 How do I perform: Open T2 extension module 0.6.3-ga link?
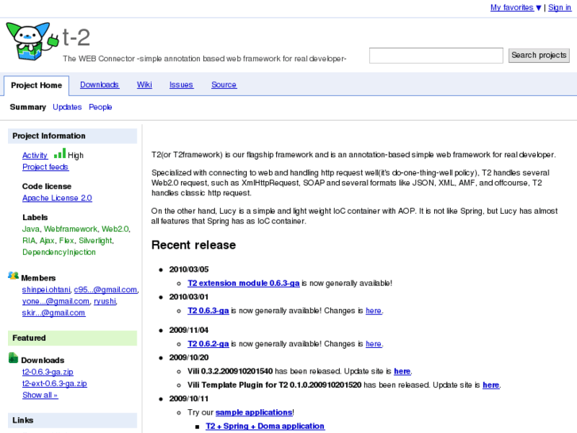point(243,283)
